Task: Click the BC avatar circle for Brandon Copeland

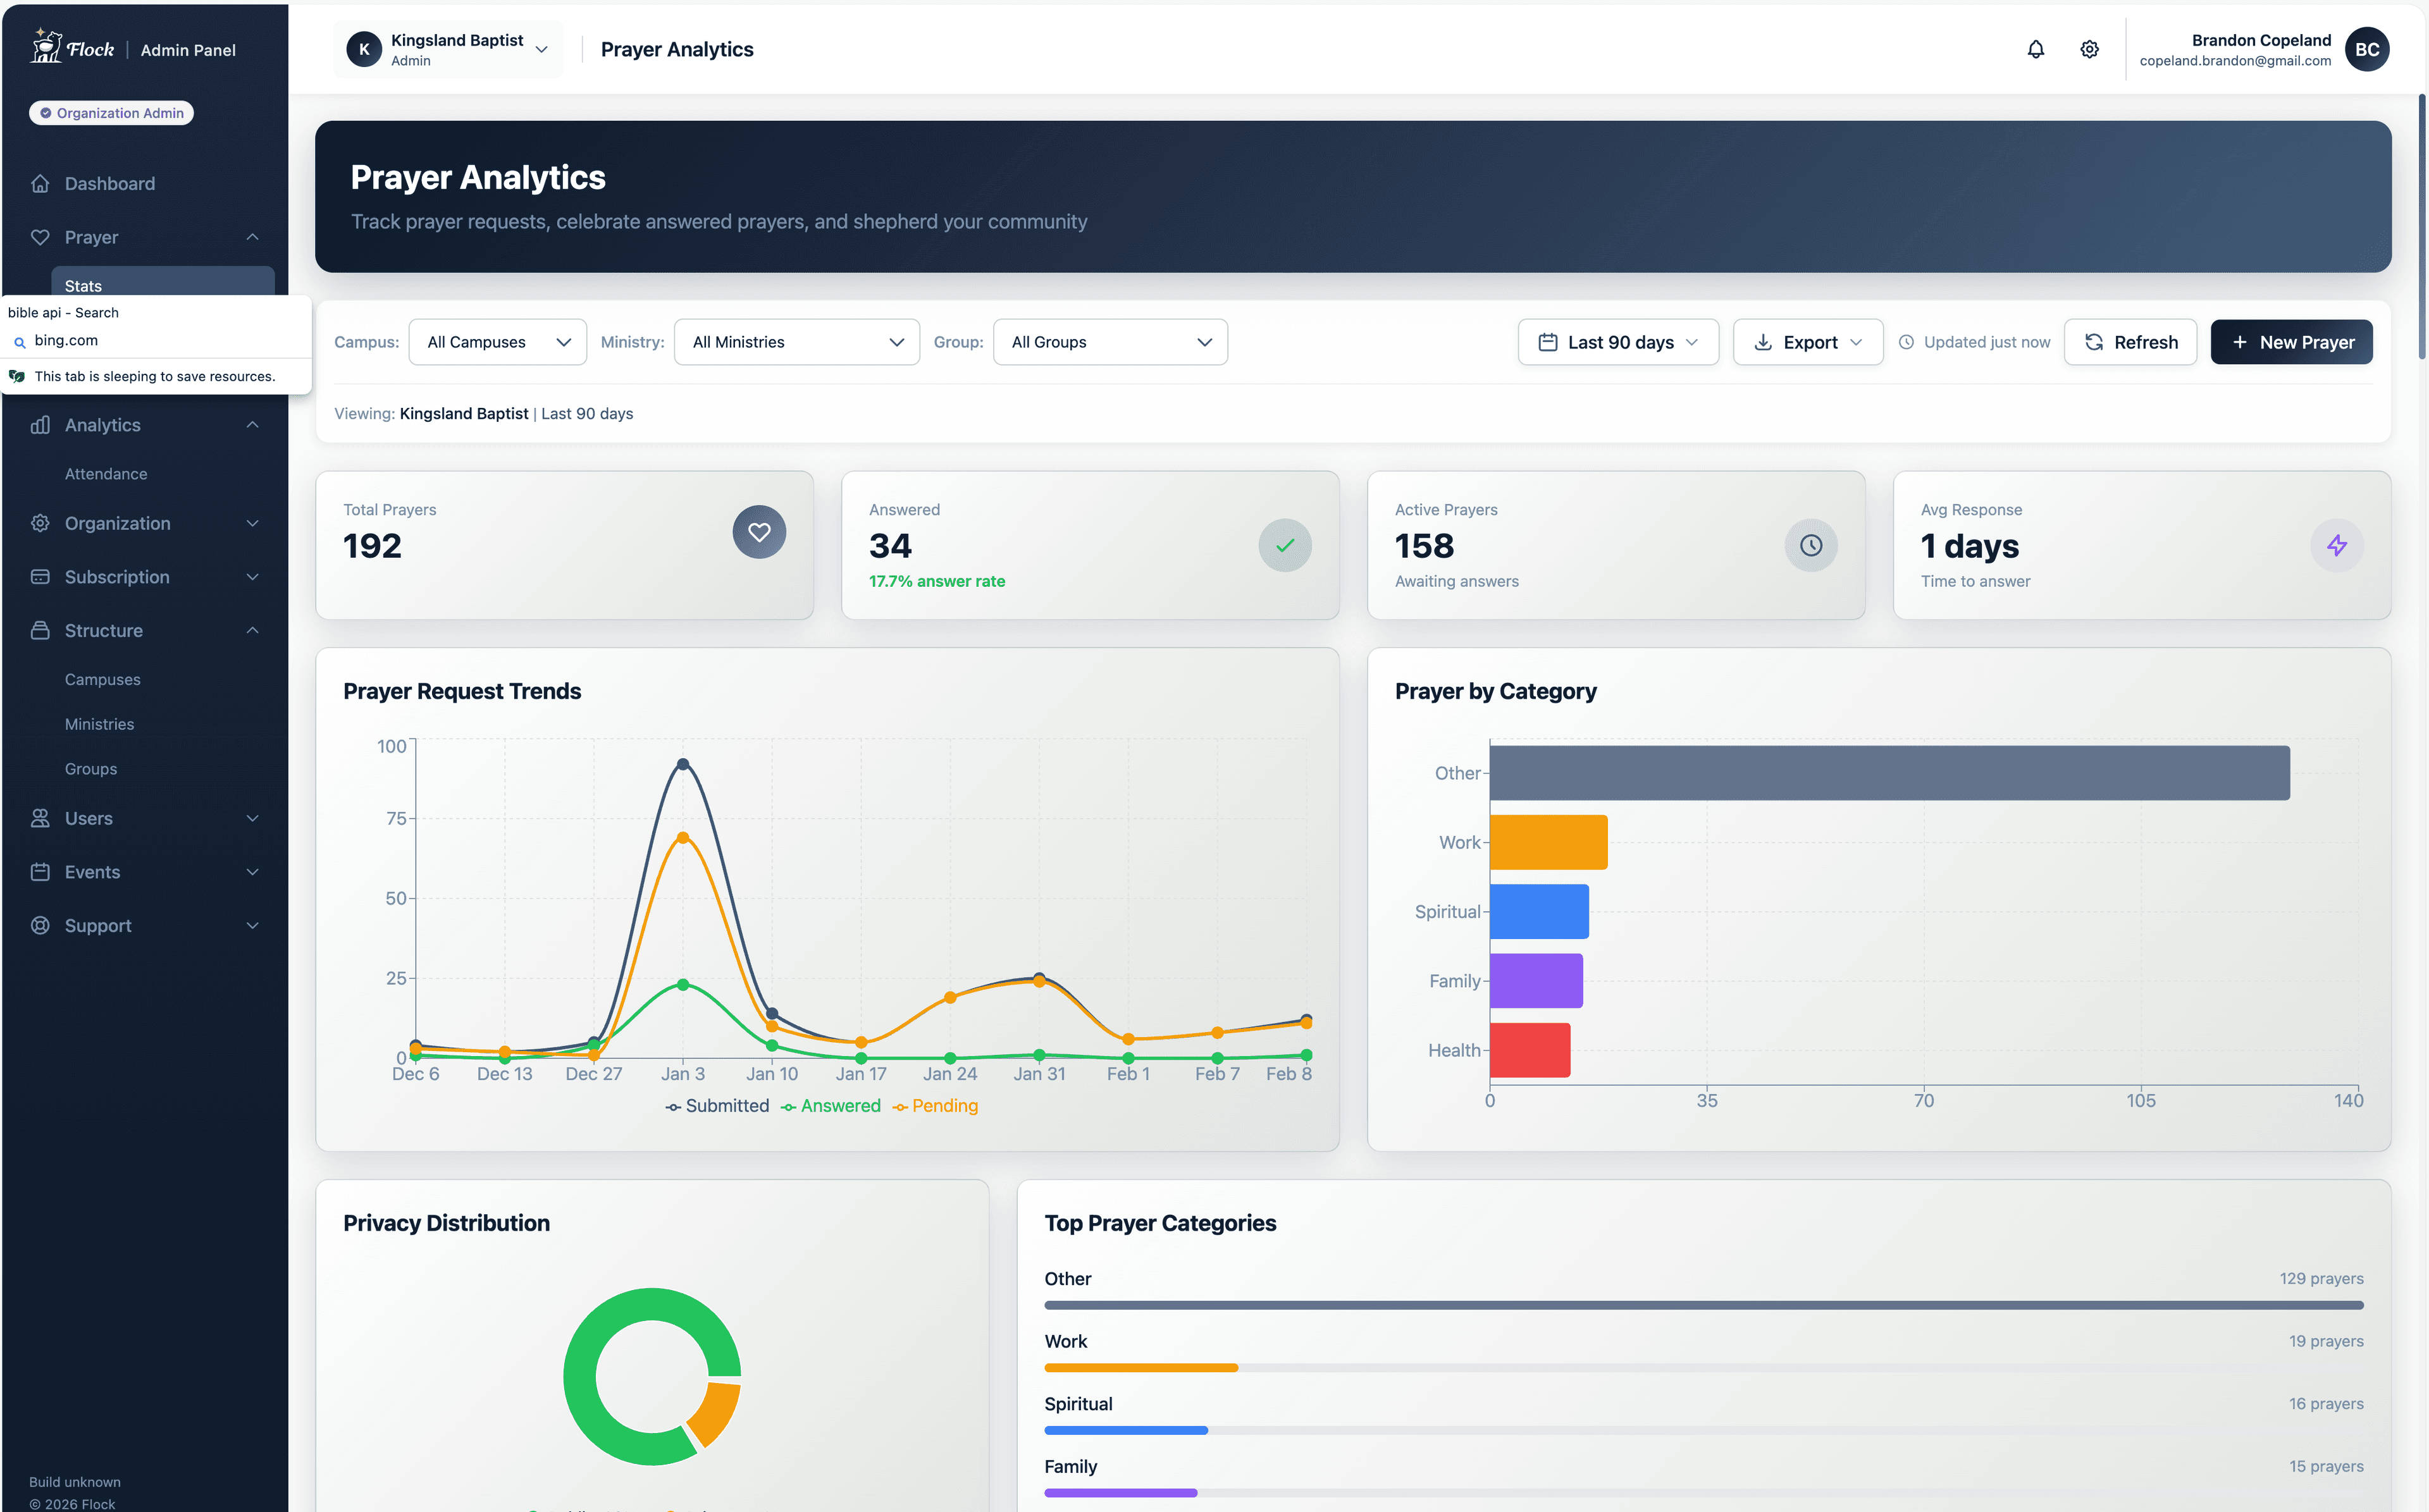Action: tap(2367, 49)
